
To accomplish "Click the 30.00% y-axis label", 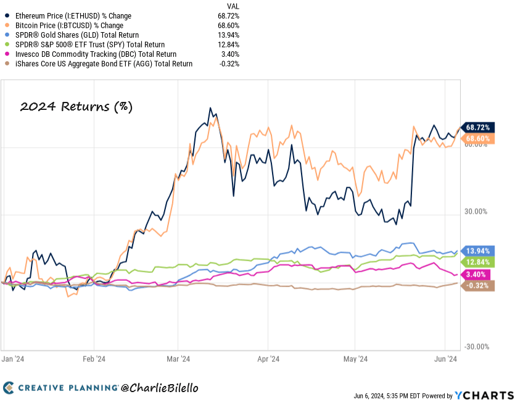I will tap(476, 211).
